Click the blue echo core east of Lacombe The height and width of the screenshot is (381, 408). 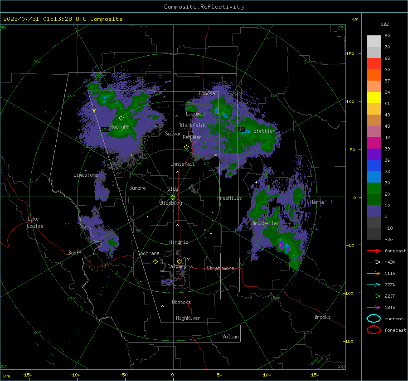tap(217, 110)
